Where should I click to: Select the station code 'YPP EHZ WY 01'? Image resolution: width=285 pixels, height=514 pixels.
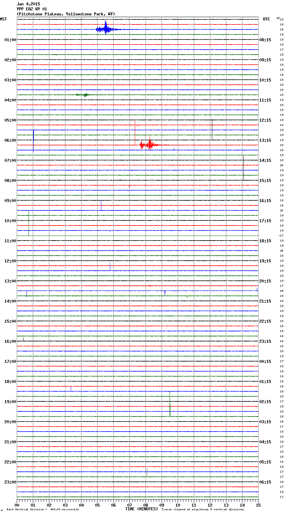32,9
